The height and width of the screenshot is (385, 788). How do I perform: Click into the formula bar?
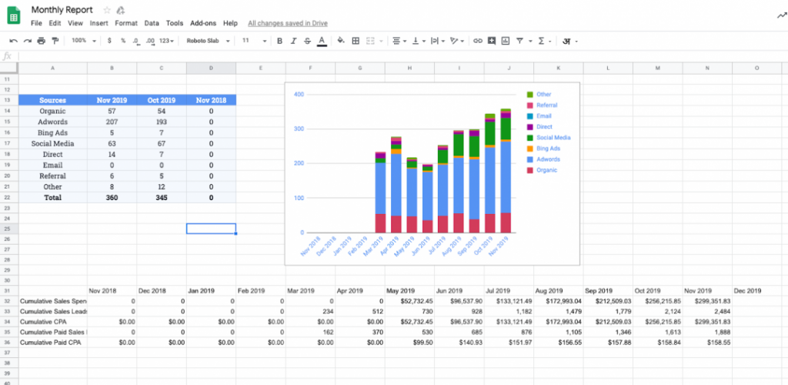(x=402, y=56)
